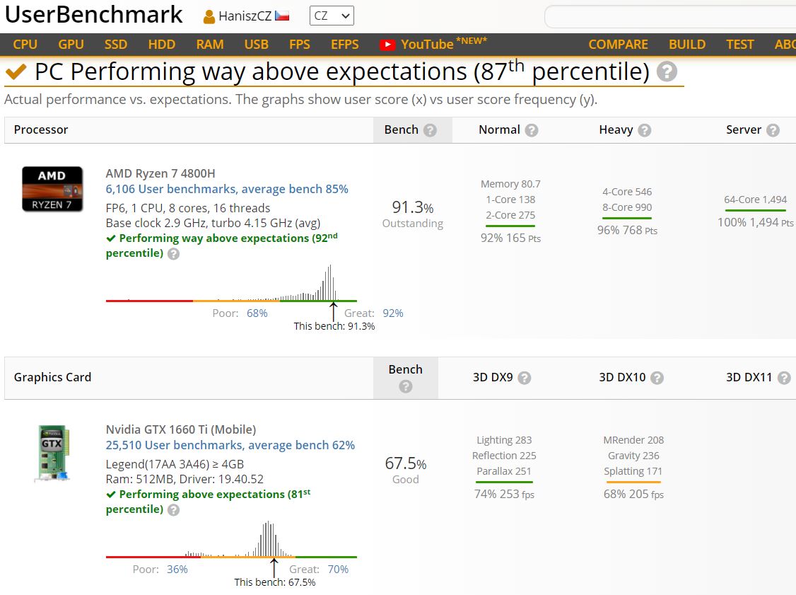The height and width of the screenshot is (595, 796).
Task: Click the help icon next to percentile heading
Action: click(666, 72)
